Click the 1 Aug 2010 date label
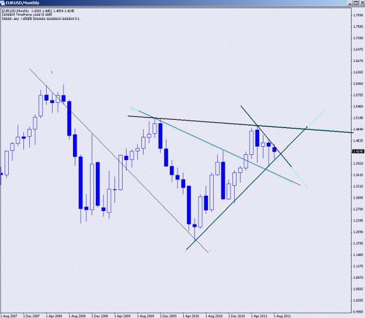 coord(214,316)
